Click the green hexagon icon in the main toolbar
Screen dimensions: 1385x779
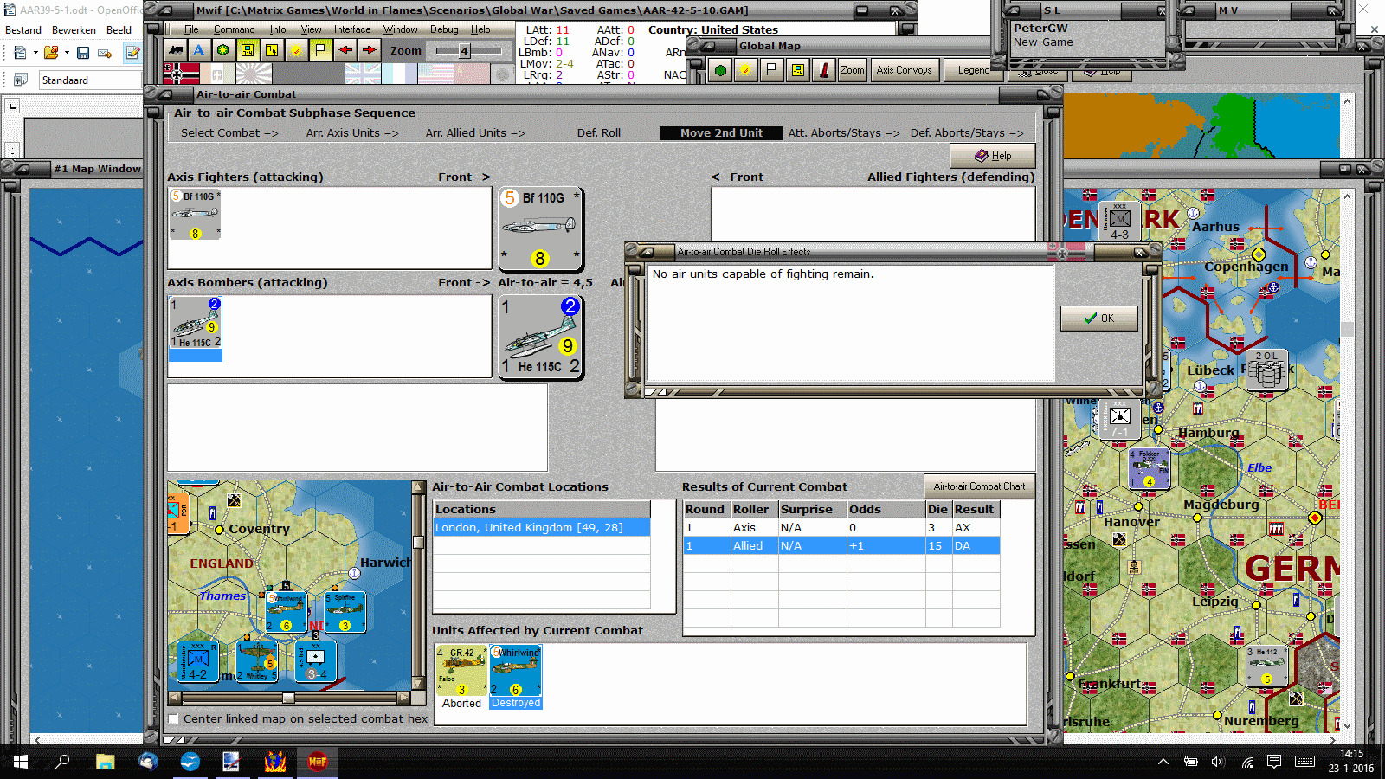223,50
